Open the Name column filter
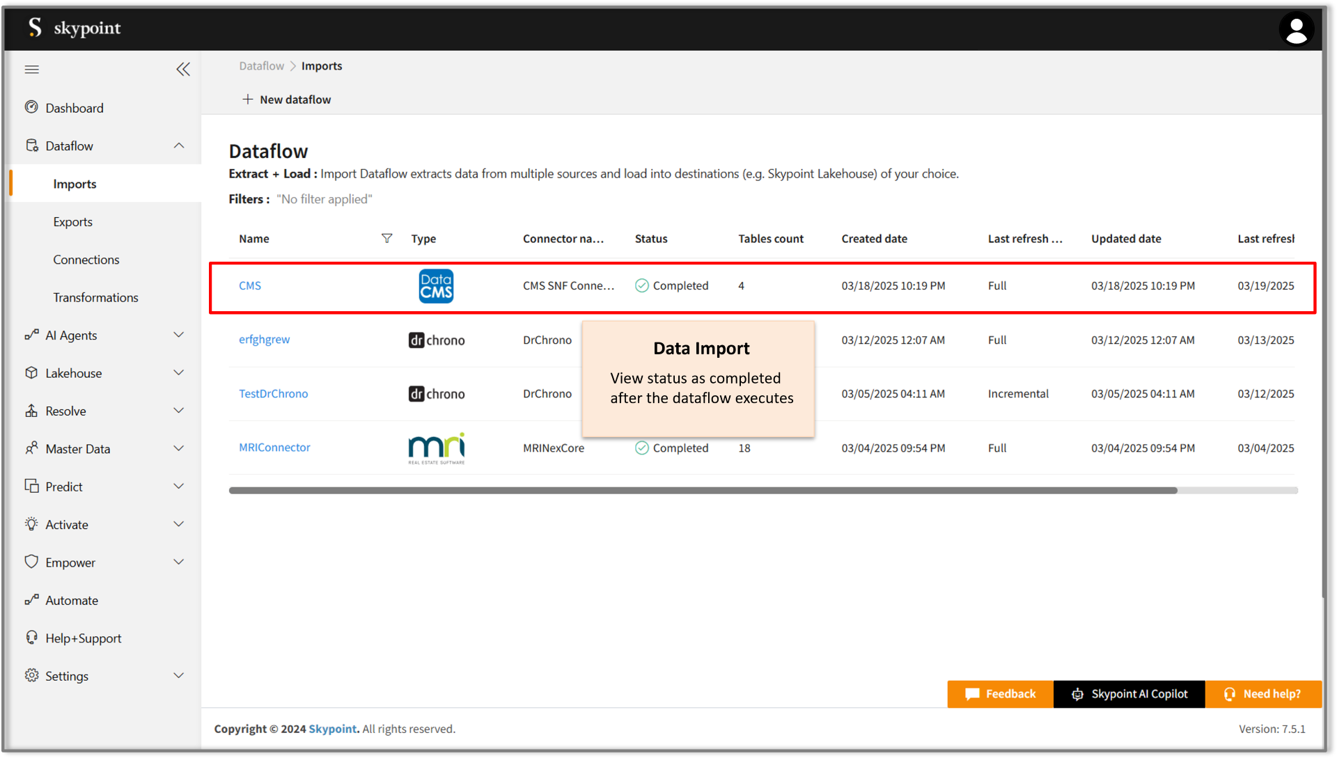Image resolution: width=1337 pixels, height=758 pixels. coord(387,238)
